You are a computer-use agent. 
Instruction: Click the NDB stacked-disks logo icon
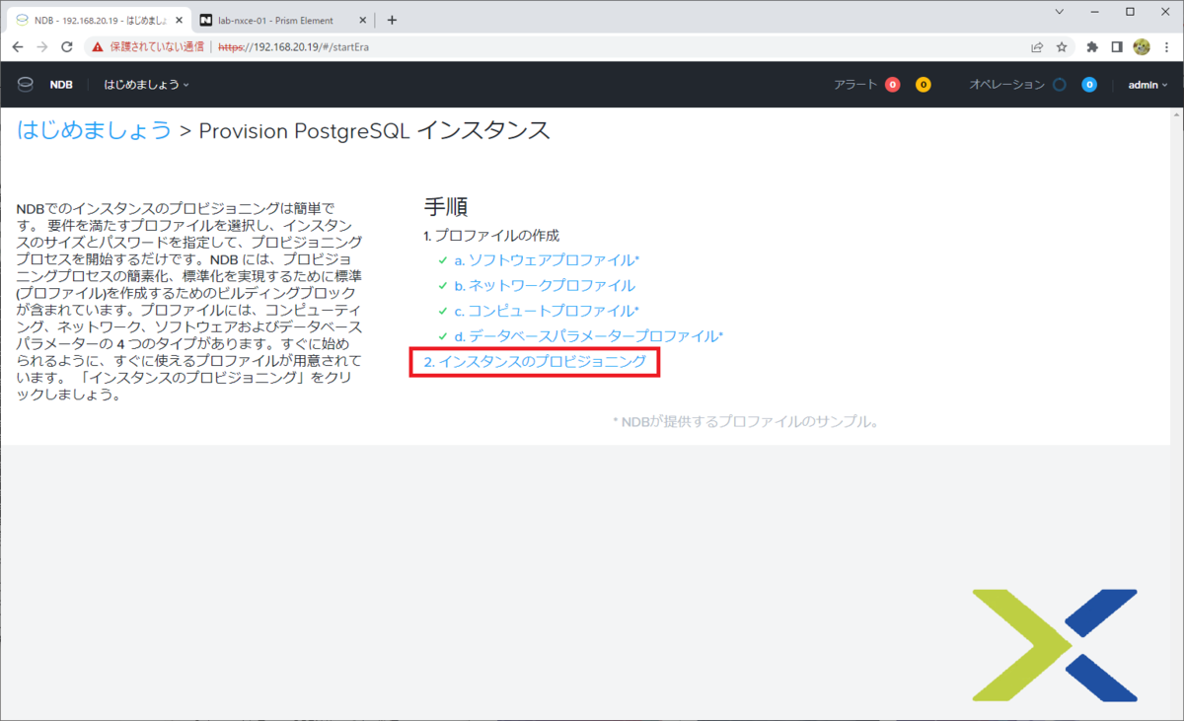tap(26, 85)
